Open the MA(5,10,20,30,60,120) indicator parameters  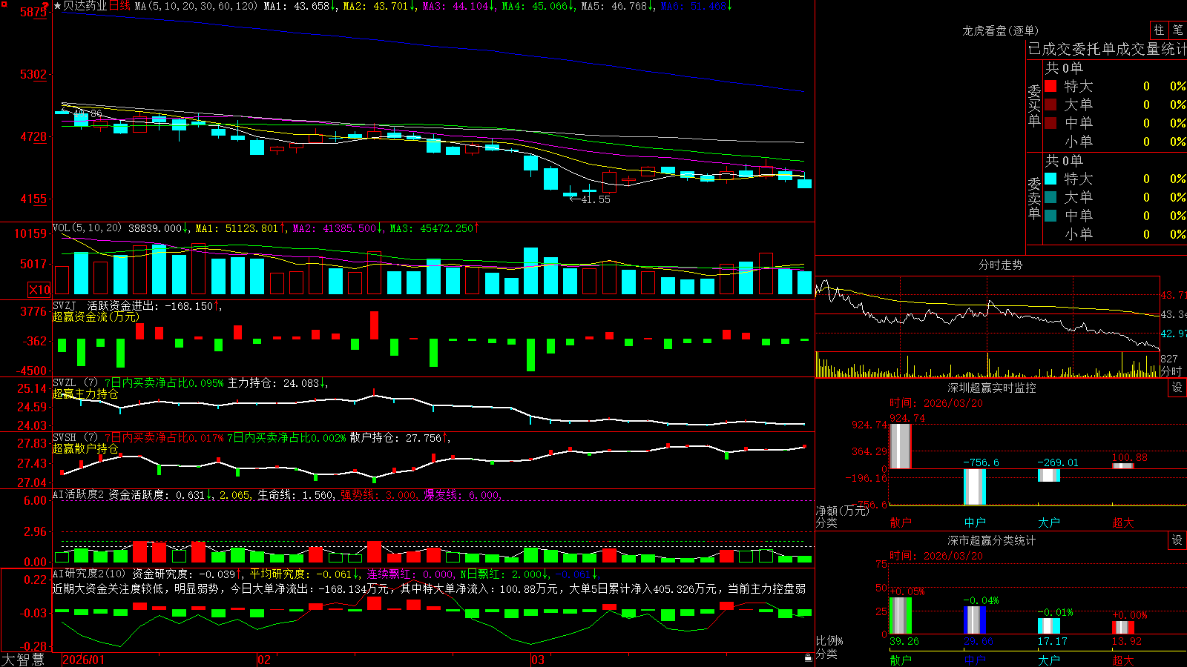click(x=196, y=6)
